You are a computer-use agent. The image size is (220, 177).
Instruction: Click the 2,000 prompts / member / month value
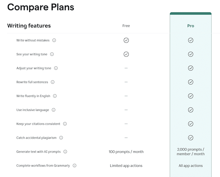(191, 152)
